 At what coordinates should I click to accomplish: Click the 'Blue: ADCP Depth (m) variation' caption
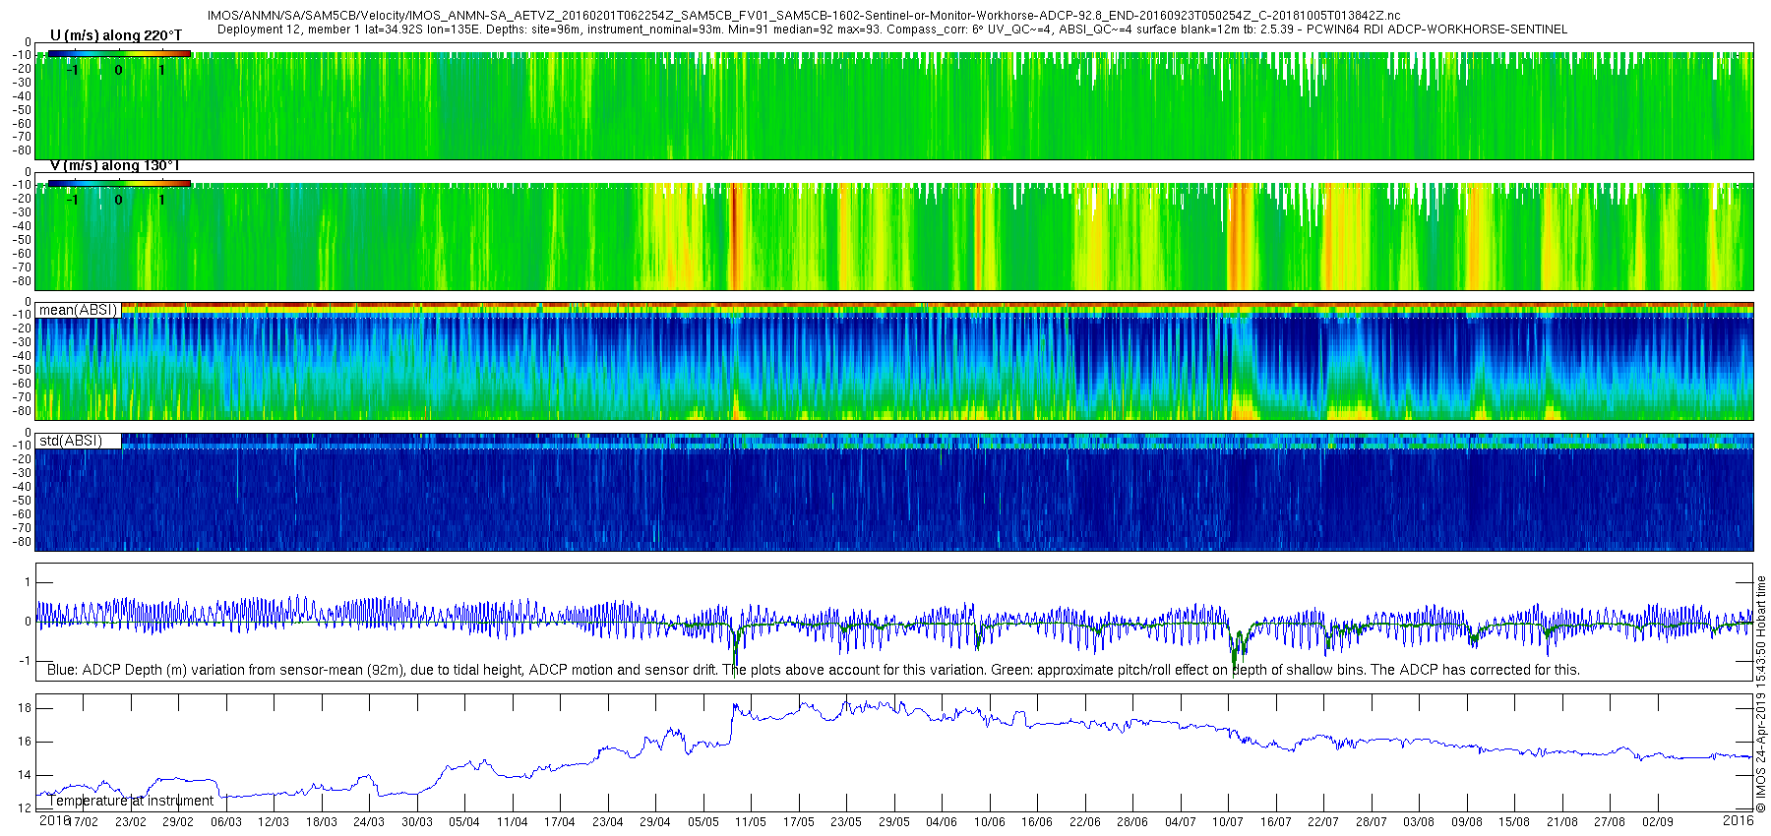814,670
